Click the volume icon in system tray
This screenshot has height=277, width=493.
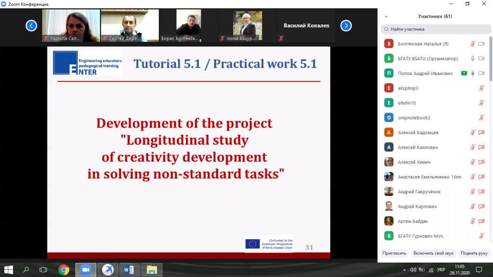(x=413, y=270)
